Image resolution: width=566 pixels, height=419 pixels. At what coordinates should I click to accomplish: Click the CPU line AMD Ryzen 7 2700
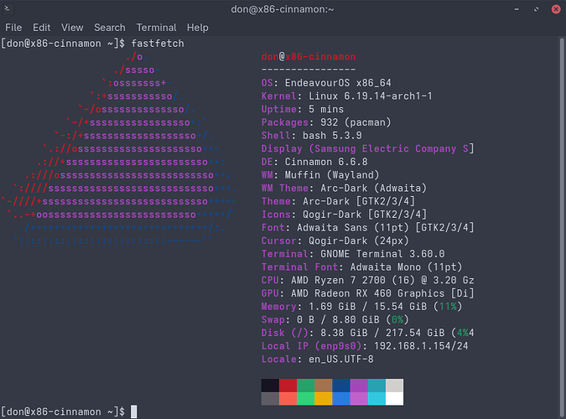pyautogui.click(x=367, y=281)
